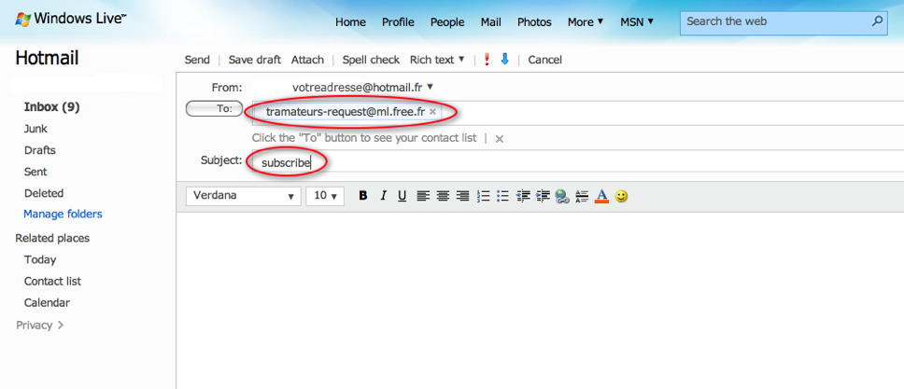Click Manage folders link
The height and width of the screenshot is (389, 904).
63,214
